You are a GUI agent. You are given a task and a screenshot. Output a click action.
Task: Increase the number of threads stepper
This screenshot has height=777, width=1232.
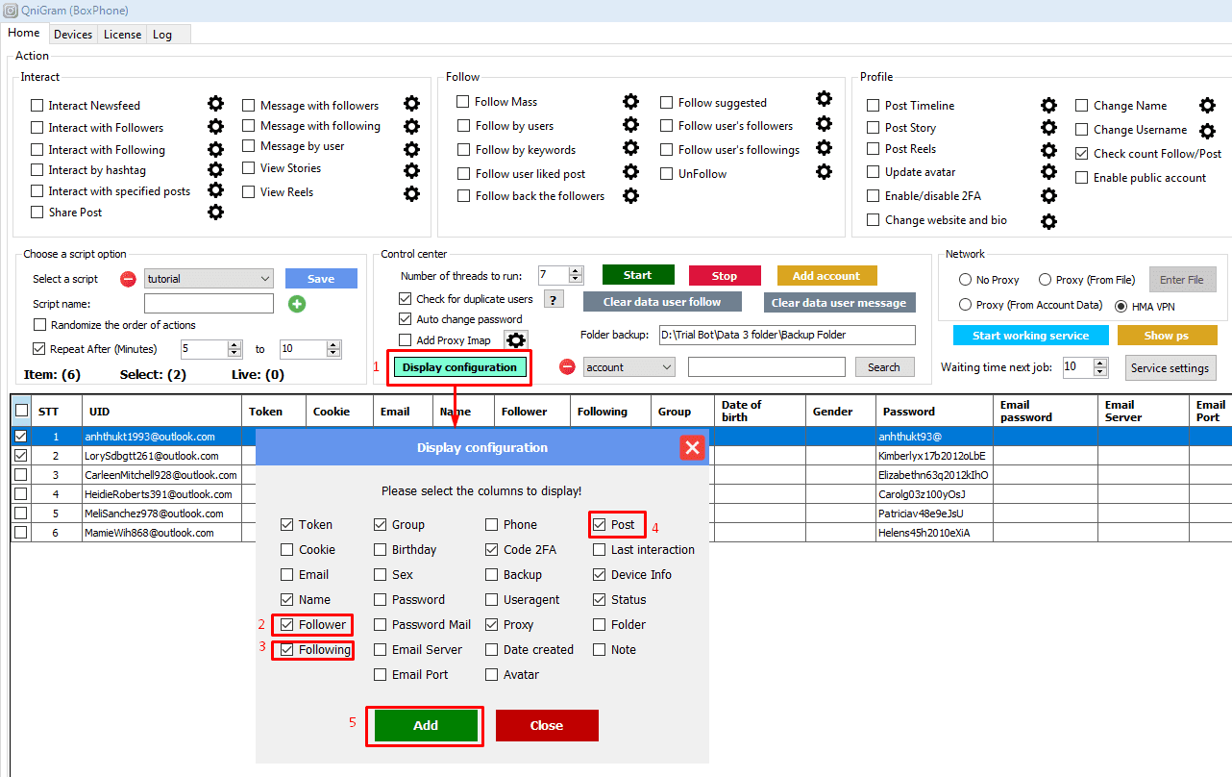(576, 271)
